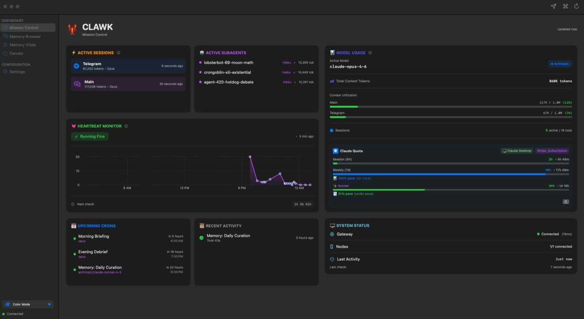Screen dimensions: 584x319
Task: Select the Evening Debrief cron
Action: [x=128, y=254]
